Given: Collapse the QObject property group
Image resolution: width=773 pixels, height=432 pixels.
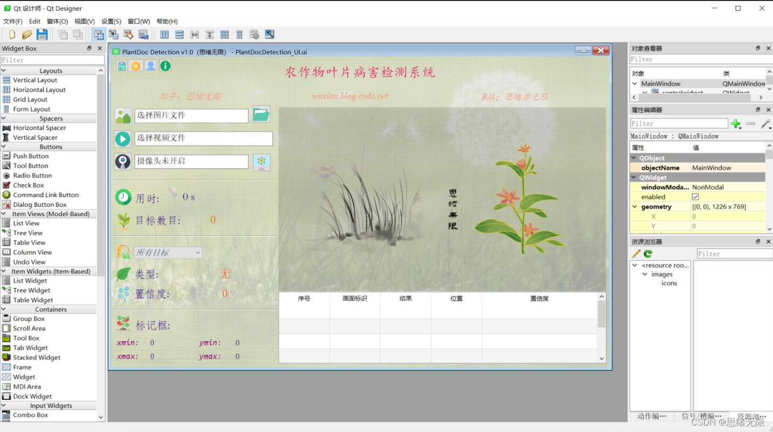Looking at the screenshot, I should coord(634,158).
